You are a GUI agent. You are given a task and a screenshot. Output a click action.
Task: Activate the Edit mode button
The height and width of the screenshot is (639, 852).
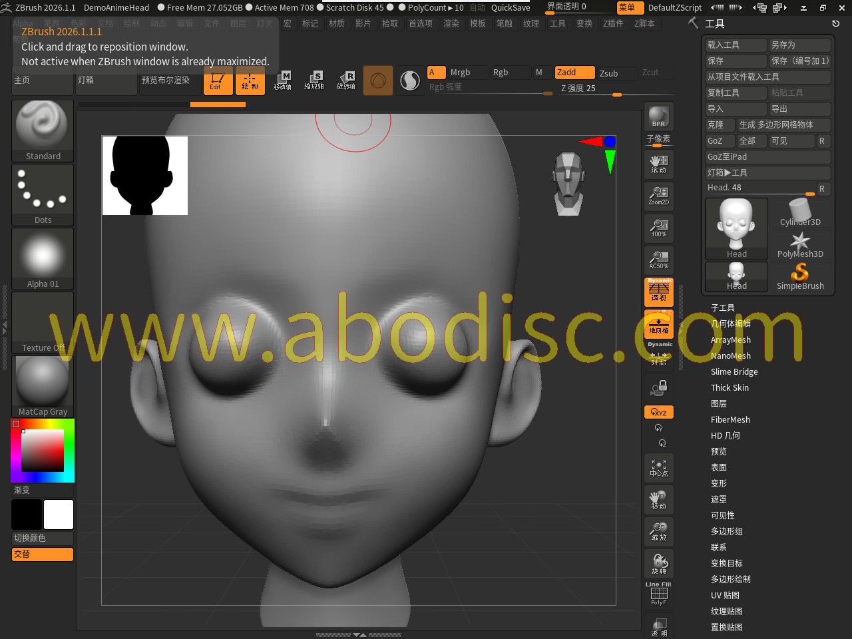coord(218,82)
